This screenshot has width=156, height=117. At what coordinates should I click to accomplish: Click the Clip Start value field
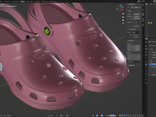pyautogui.click(x=137, y=16)
